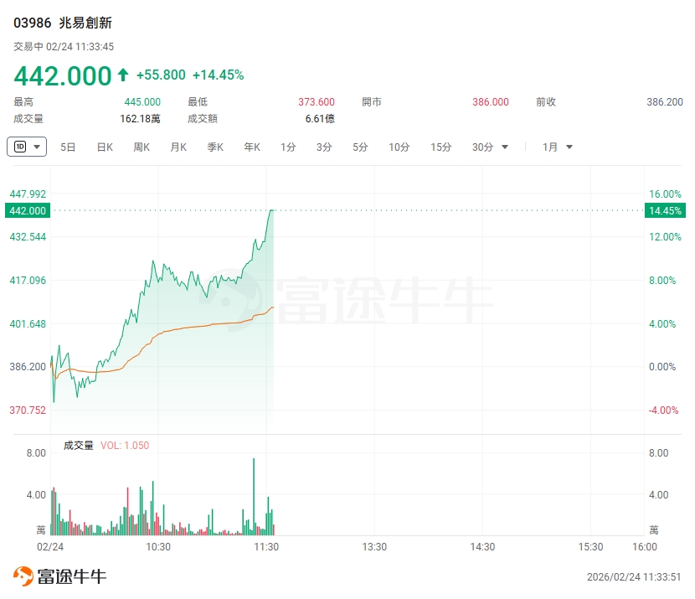Select the 月K monthly chart
The image size is (695, 599).
[x=178, y=147]
